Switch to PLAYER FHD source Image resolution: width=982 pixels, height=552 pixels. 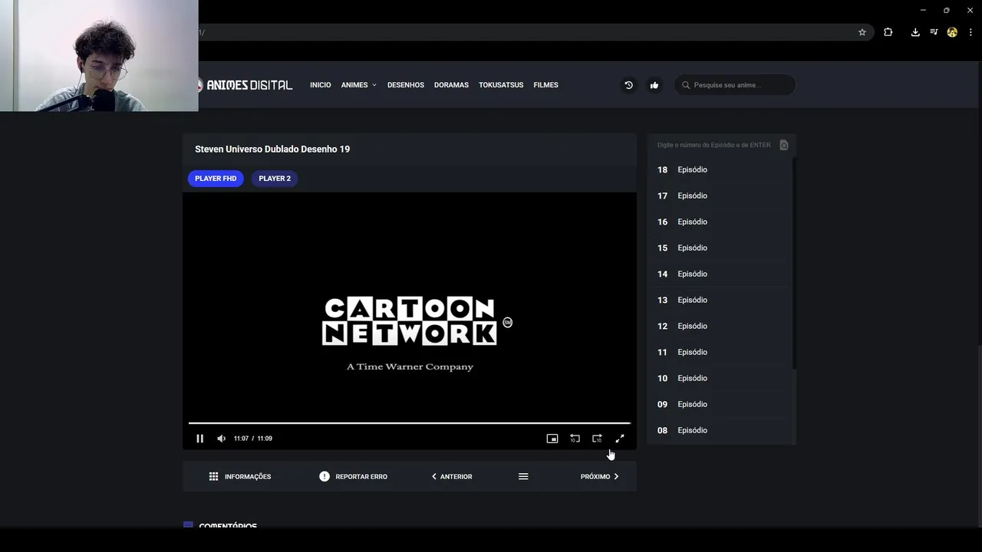point(216,179)
